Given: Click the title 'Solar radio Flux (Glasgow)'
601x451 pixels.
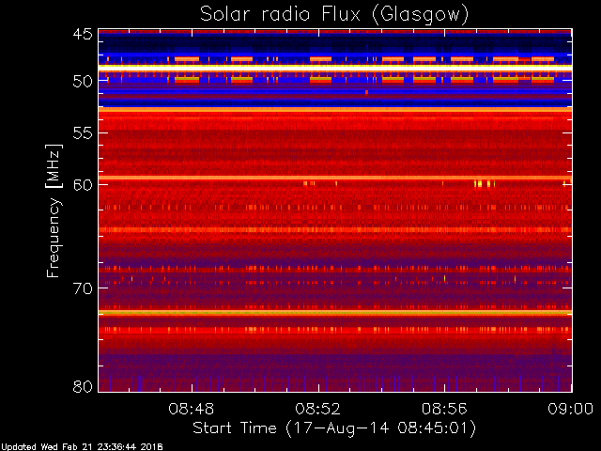Looking at the screenshot, I should [334, 15].
